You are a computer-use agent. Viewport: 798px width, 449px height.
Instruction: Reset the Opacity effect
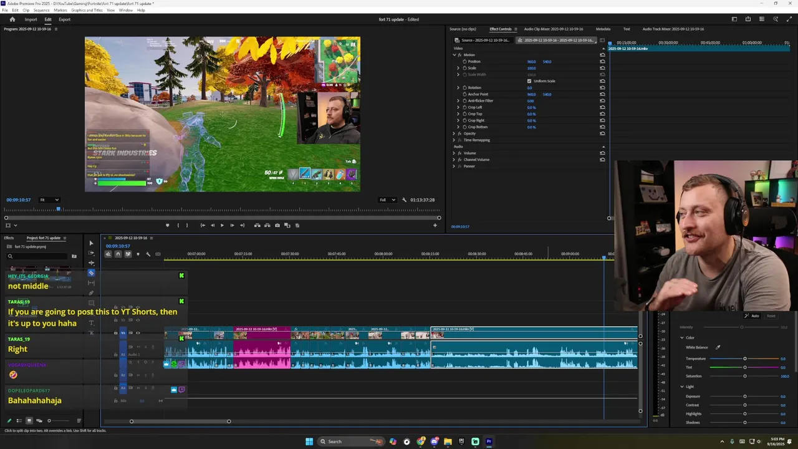602,133
